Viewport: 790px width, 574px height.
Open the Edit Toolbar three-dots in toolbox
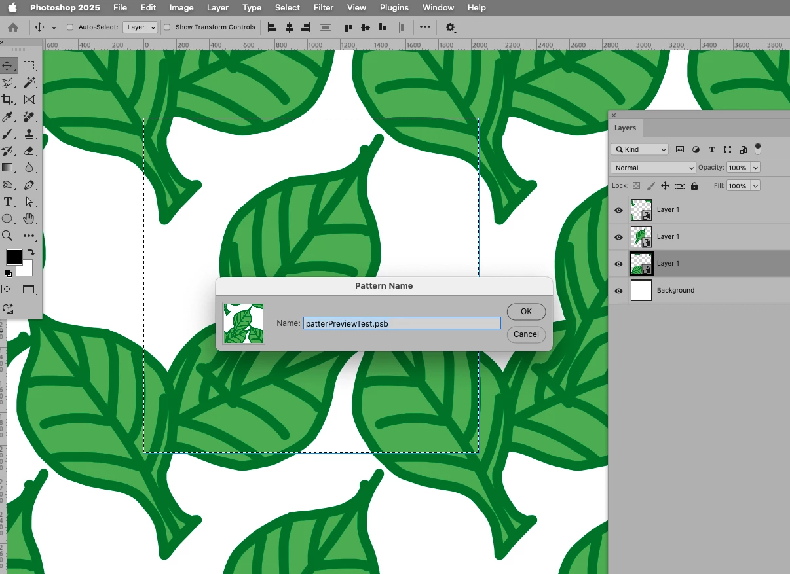29,236
